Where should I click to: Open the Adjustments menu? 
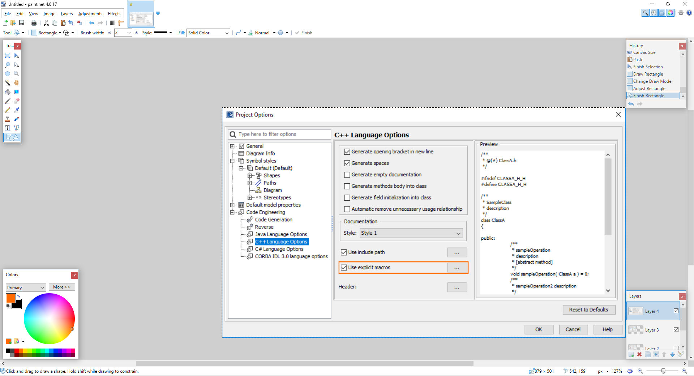(90, 14)
